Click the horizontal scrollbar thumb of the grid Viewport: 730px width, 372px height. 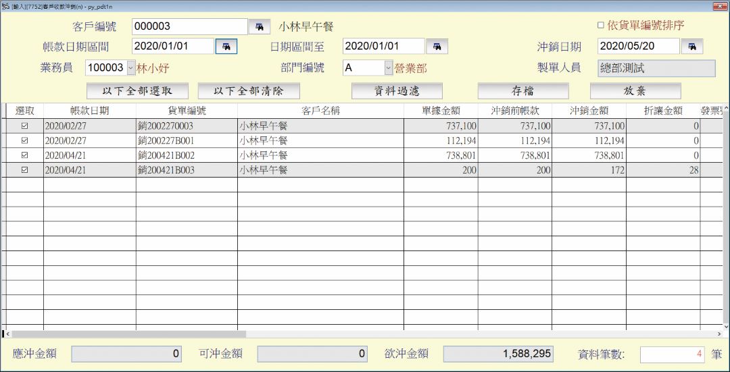click(128, 334)
